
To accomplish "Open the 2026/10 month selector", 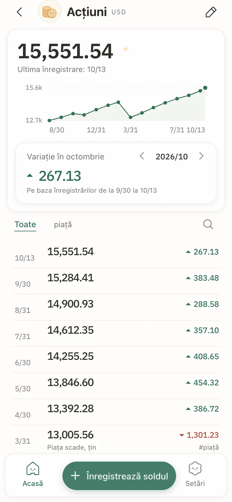I will 172,157.
